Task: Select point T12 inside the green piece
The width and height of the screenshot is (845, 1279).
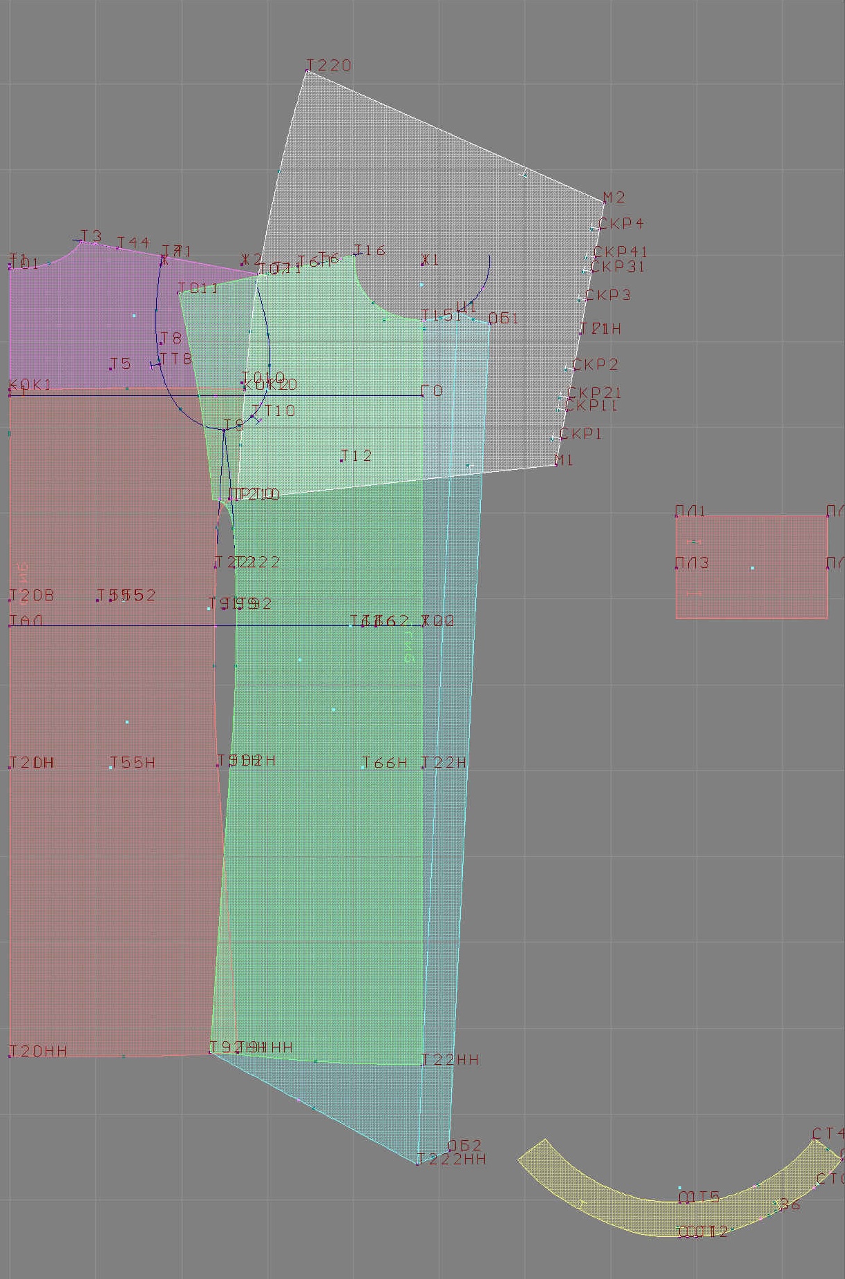Action: pyautogui.click(x=341, y=460)
